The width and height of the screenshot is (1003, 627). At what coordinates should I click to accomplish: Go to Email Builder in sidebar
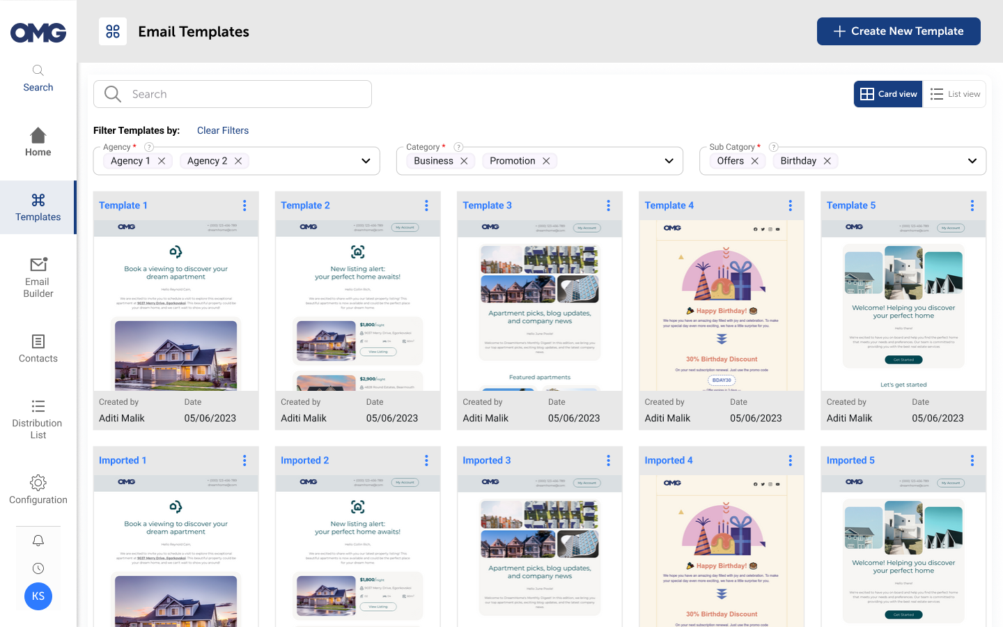(x=38, y=277)
